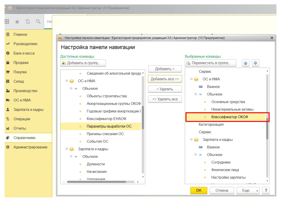
Task: Open Favorites star icon
Action: click(17, 22)
